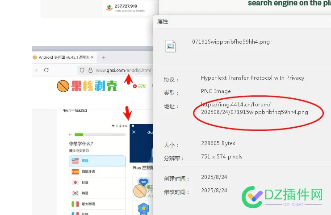Close the Android 多邻国 browser tab
This screenshot has height=215, width=331.
[92, 57]
